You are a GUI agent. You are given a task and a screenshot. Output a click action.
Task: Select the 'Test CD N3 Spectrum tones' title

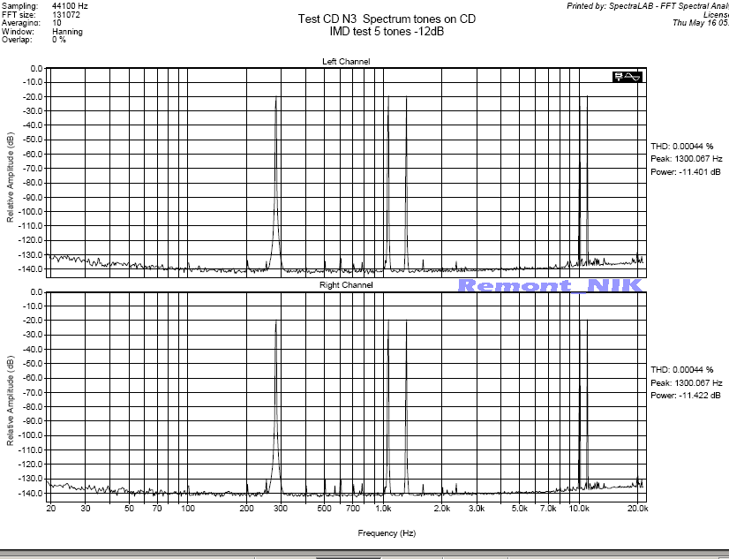(x=387, y=19)
